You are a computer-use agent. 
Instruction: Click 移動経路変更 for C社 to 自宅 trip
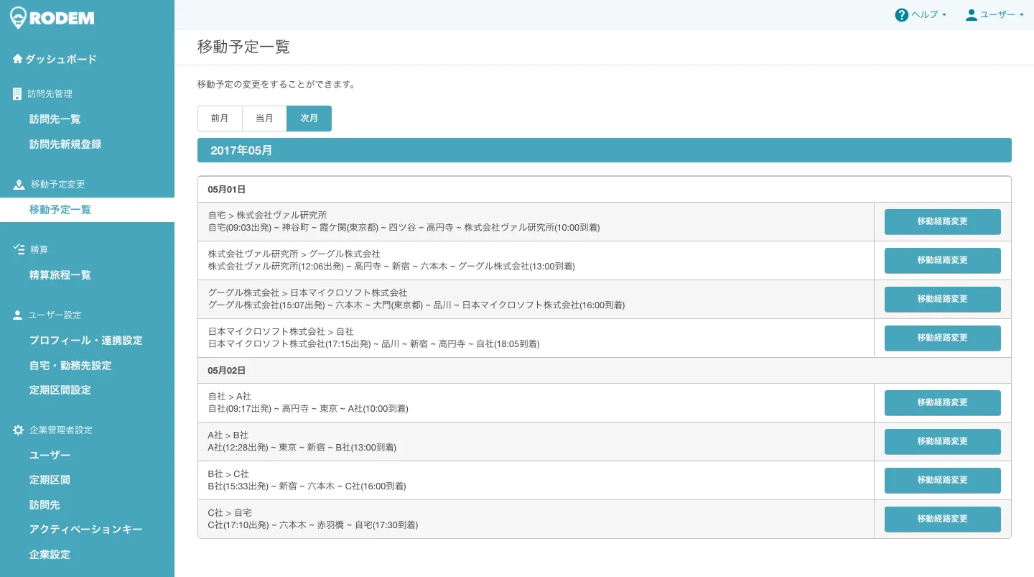pos(942,519)
